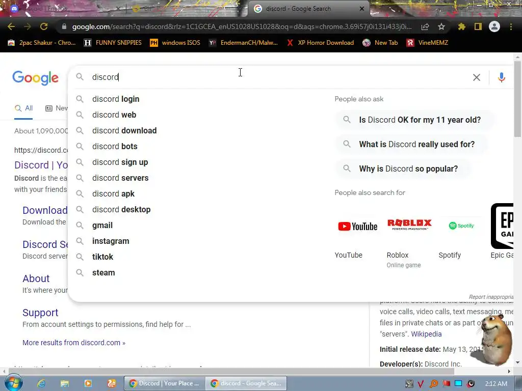The height and width of the screenshot is (391, 522).
Task: Click 'Report inappropriate' under the suggestions
Action: tap(491, 297)
